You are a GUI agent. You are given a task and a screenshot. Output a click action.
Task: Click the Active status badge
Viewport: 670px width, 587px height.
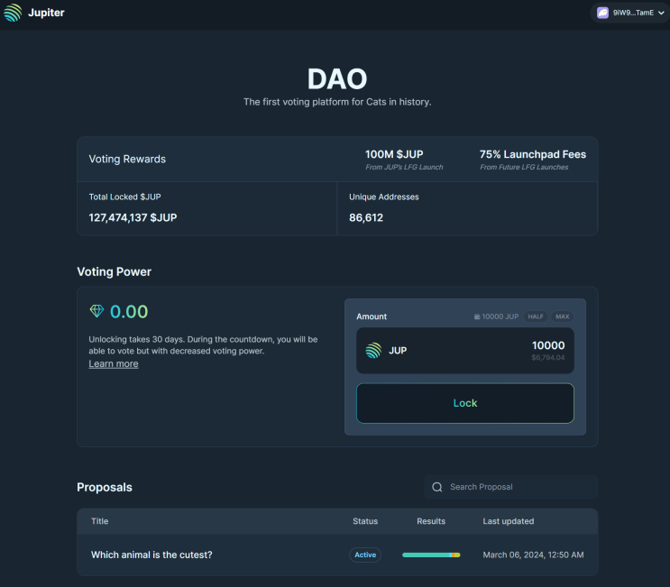point(365,555)
